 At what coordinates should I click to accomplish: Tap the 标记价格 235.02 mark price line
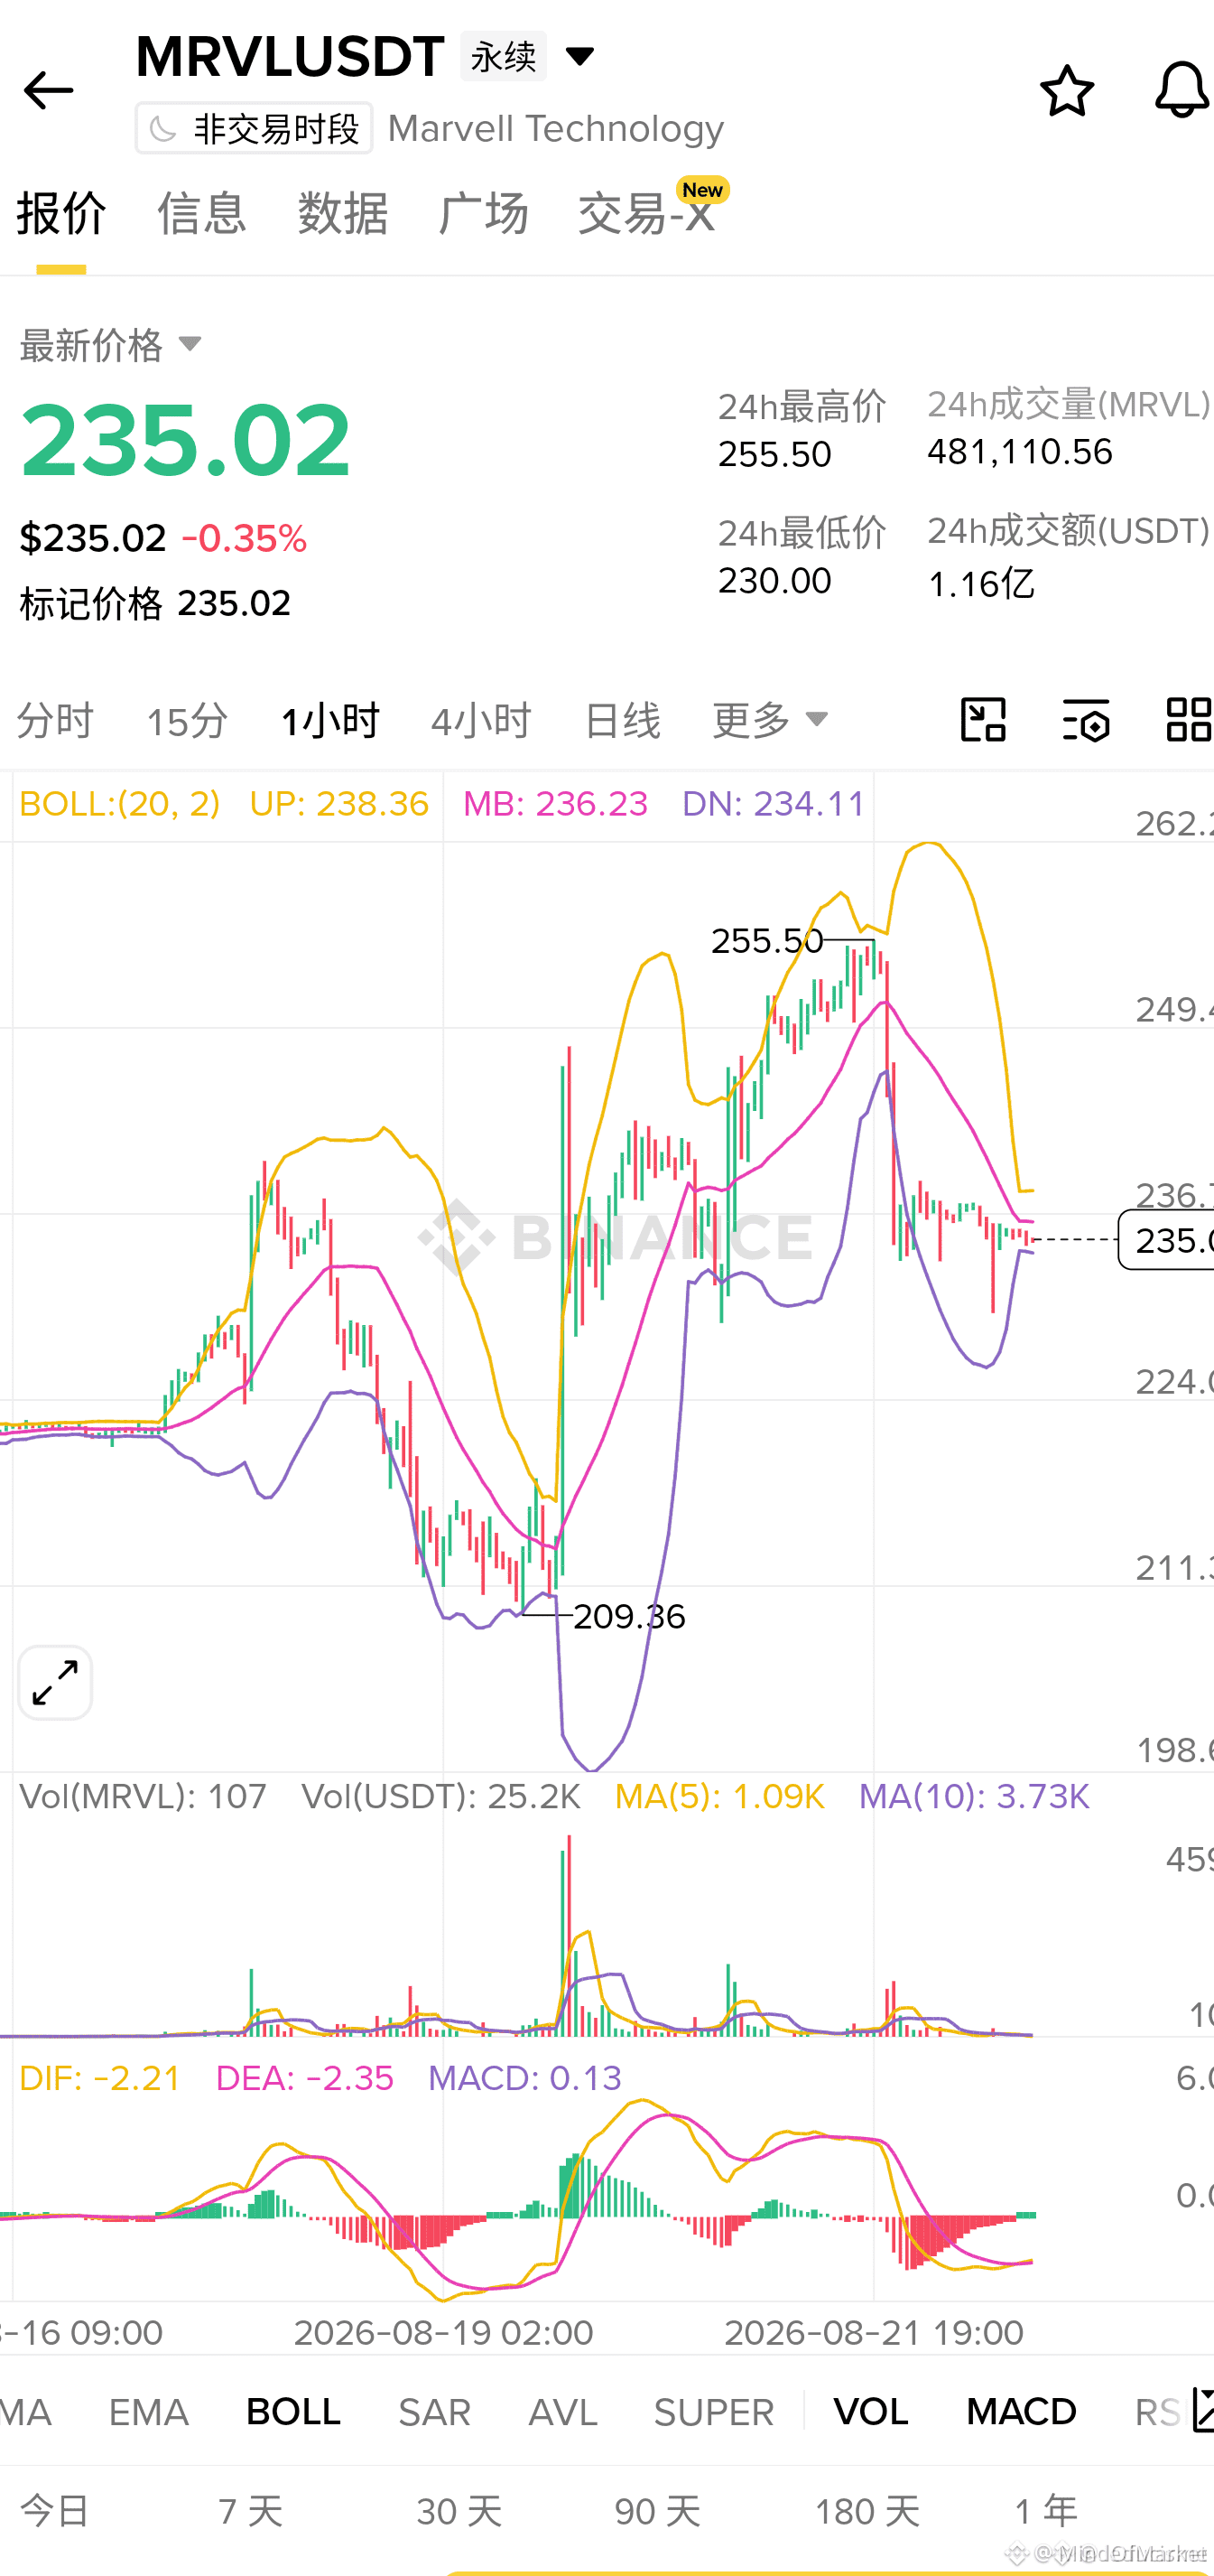(156, 603)
